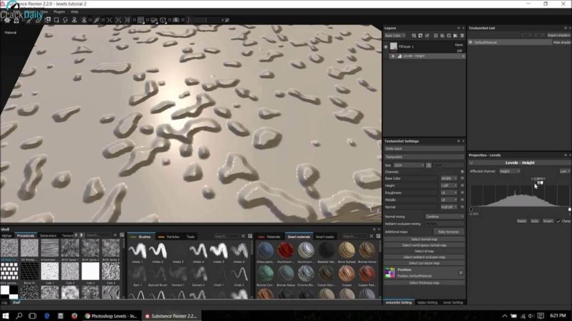Image resolution: width=572 pixels, height=321 pixels.
Task: Toggle visibility of Fill layer 1
Action: 385,47
